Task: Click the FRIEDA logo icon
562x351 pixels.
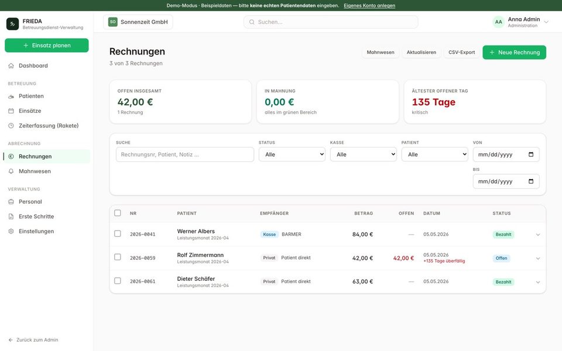Action: click(x=12, y=24)
